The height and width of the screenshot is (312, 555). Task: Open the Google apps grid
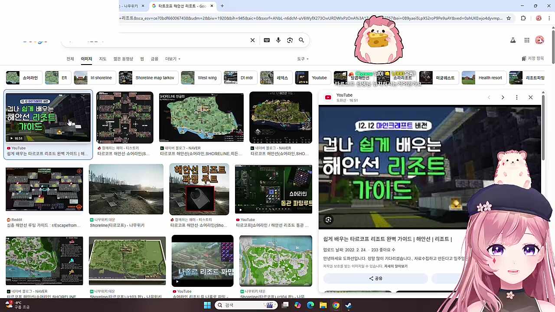tap(527, 40)
